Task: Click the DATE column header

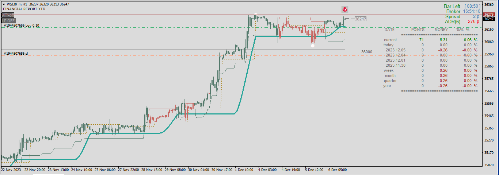Action: (x=389, y=30)
